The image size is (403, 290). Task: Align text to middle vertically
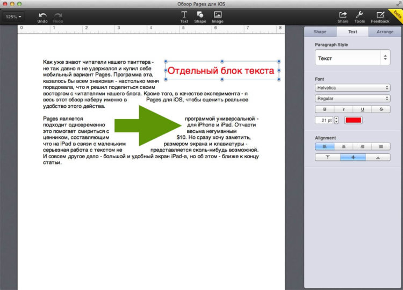[x=353, y=157]
